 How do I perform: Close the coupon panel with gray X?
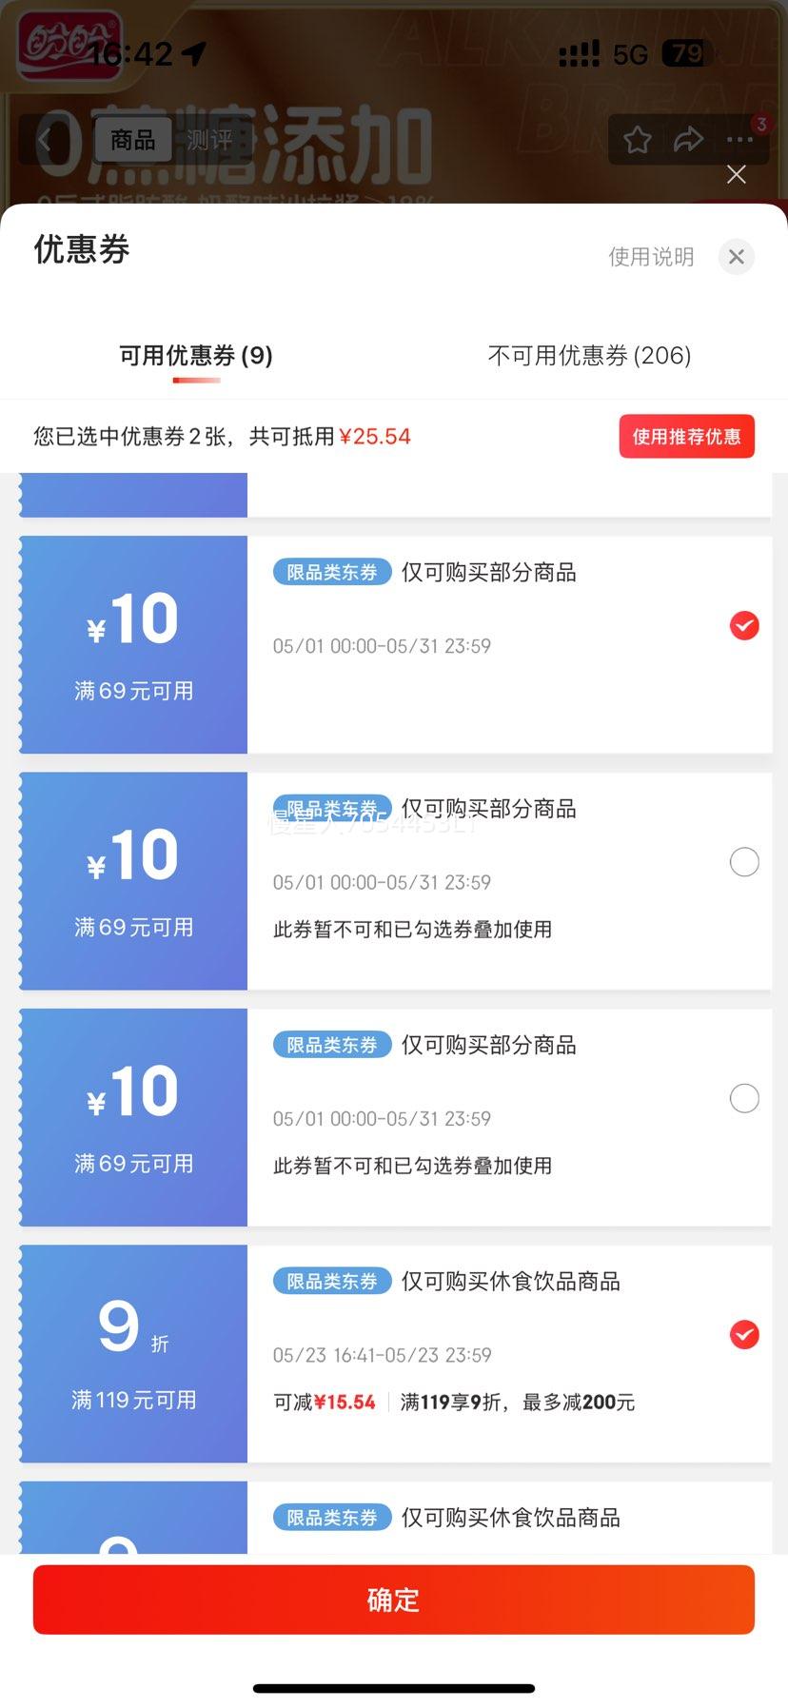[736, 257]
